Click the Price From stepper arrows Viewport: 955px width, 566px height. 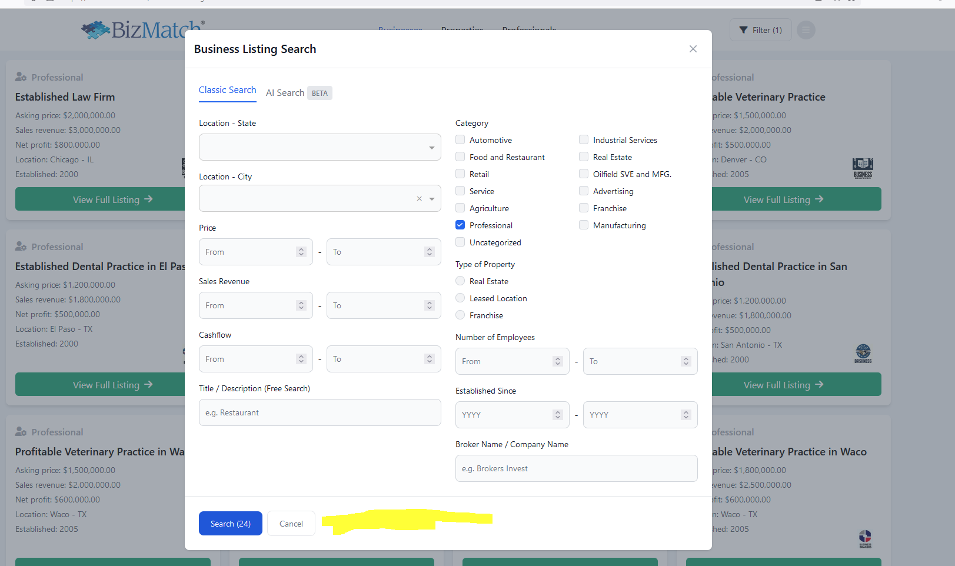point(301,252)
